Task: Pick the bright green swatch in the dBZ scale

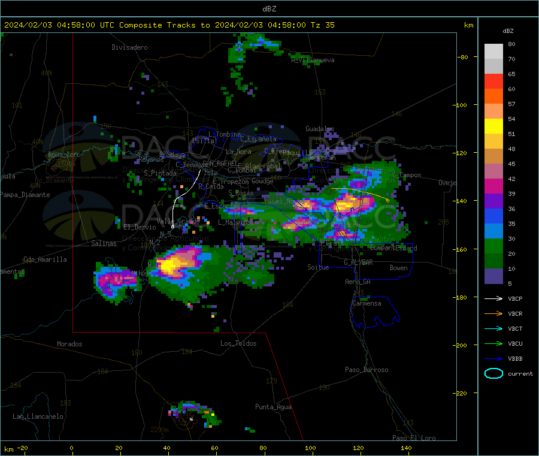Action: 493,246
